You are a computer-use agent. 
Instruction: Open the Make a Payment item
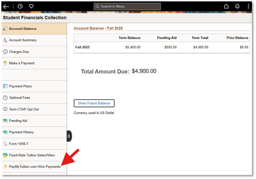pyautogui.click(x=34, y=63)
